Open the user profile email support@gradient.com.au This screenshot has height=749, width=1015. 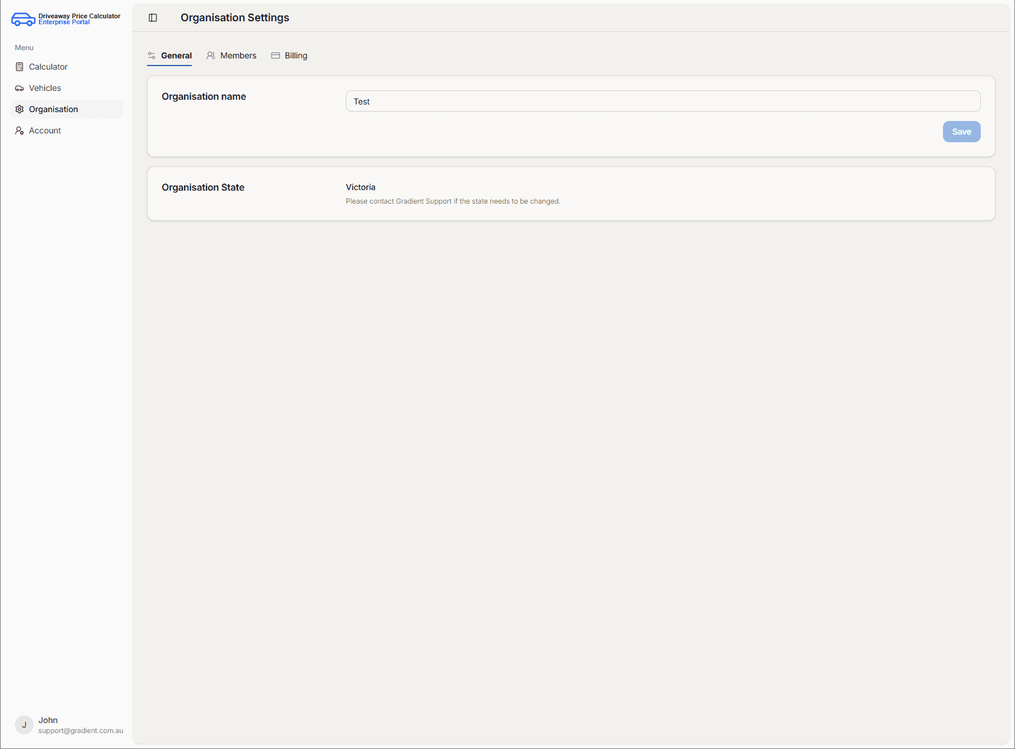click(x=81, y=731)
